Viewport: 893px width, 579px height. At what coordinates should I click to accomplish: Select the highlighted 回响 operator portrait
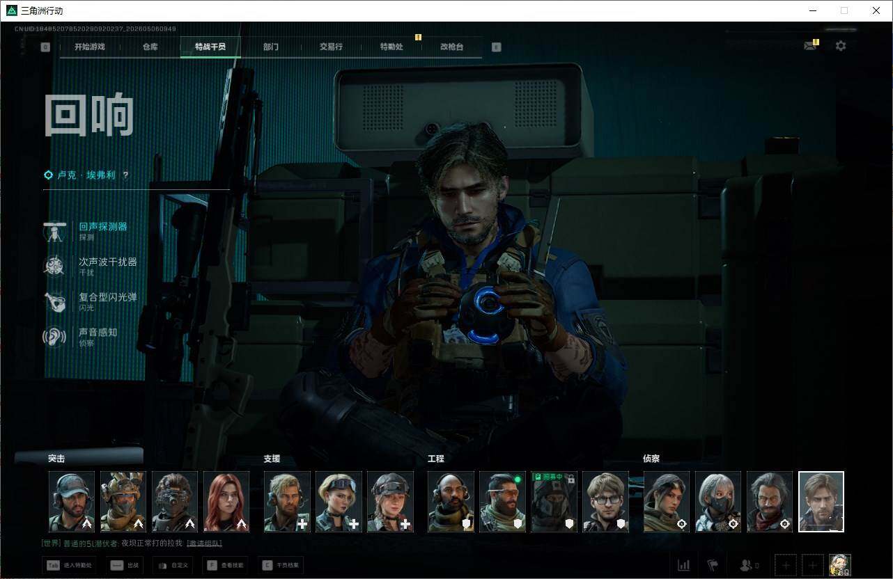[821, 502]
